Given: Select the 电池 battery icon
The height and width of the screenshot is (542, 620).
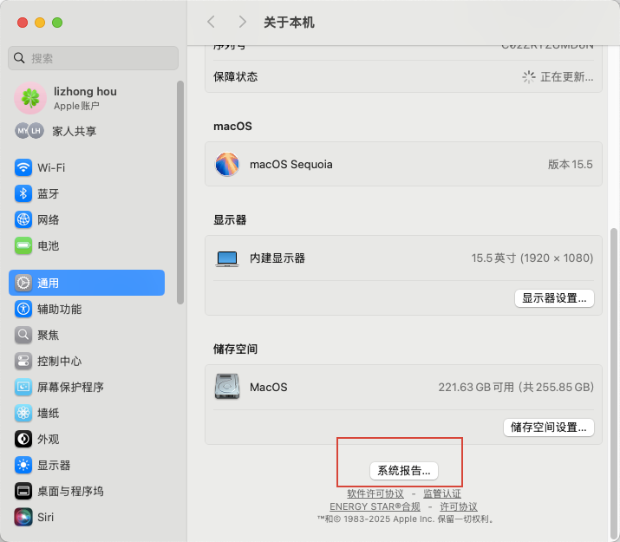Looking at the screenshot, I should pos(23,245).
